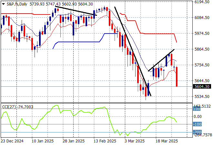Click the CCI(27) indicator label
Viewport: 213px width, 145px height.
(9, 107)
